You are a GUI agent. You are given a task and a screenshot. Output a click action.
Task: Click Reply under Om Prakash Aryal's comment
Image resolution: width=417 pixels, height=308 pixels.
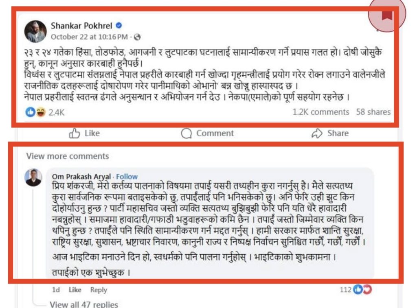point(99,290)
